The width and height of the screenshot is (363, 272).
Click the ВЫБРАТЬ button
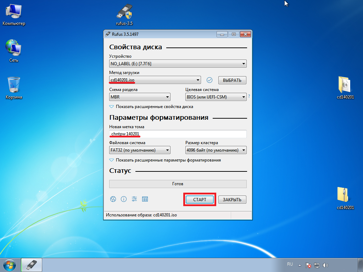[232, 80]
